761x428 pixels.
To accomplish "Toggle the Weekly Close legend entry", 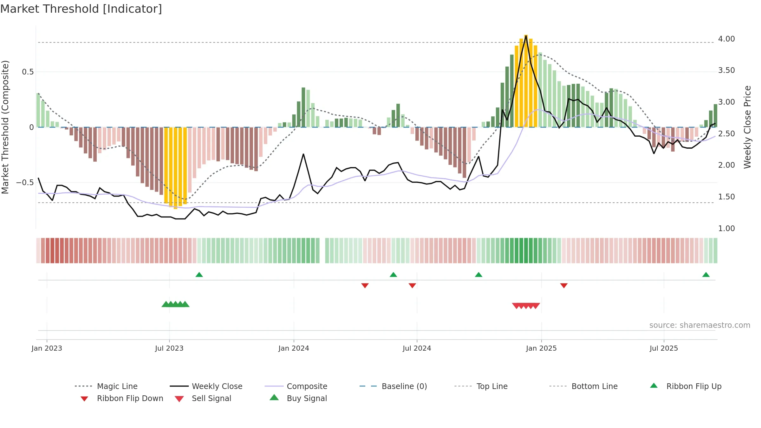I will point(206,386).
